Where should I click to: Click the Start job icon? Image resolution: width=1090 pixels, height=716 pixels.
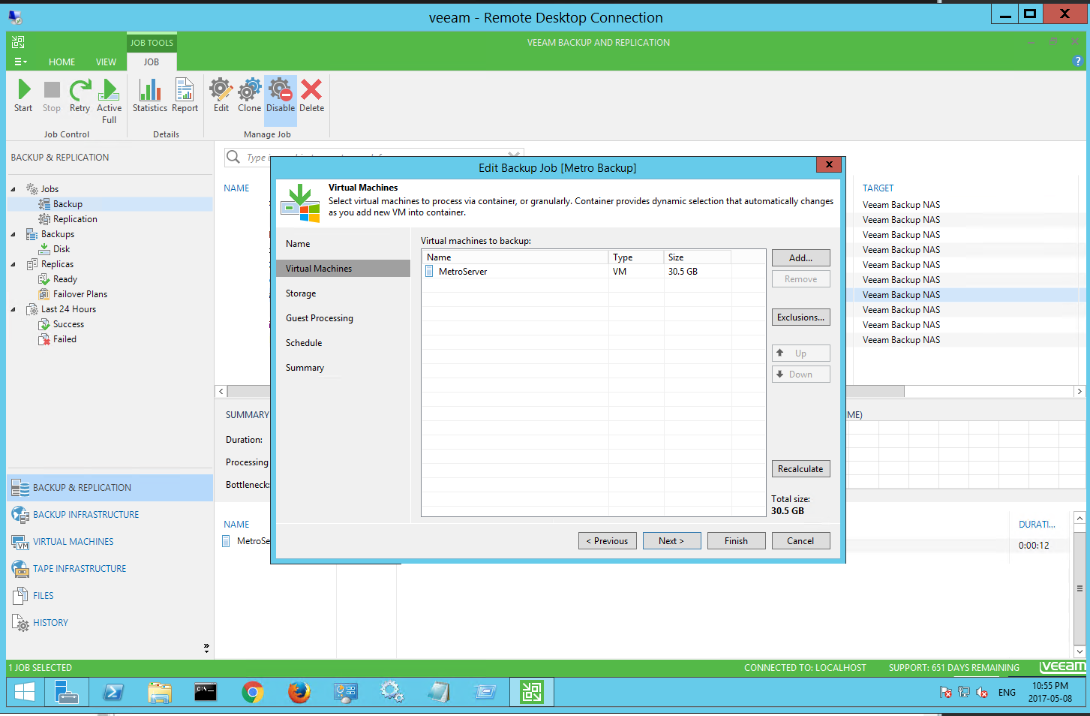23,95
